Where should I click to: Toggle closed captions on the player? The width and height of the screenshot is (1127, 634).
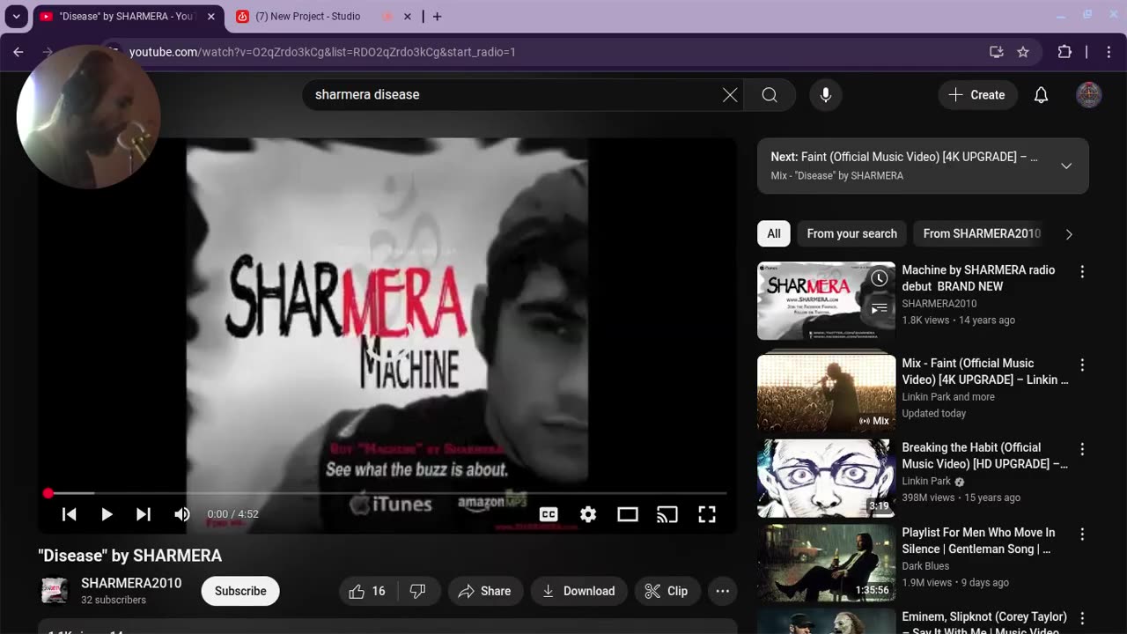coord(549,514)
